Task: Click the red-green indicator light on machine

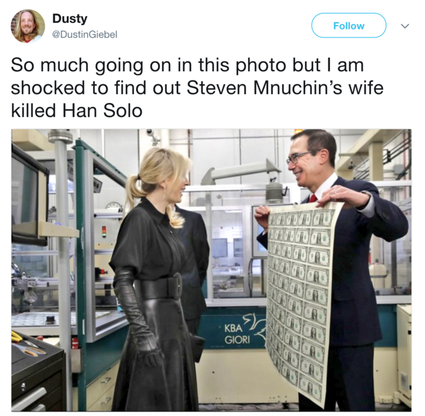Action: coord(104,232)
